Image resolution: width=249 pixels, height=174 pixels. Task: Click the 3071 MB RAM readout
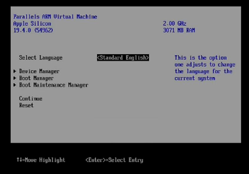(179, 30)
